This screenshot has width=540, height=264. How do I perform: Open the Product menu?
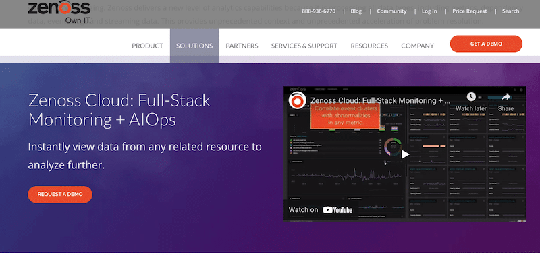[147, 46]
